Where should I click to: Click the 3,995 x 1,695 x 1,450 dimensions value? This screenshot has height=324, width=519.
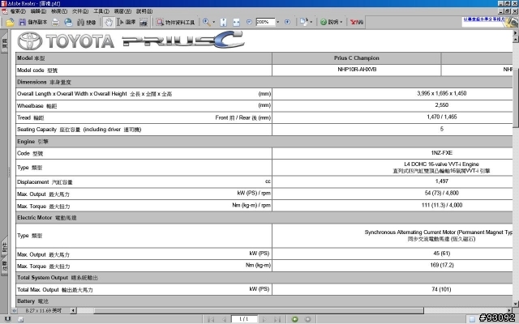(441, 93)
